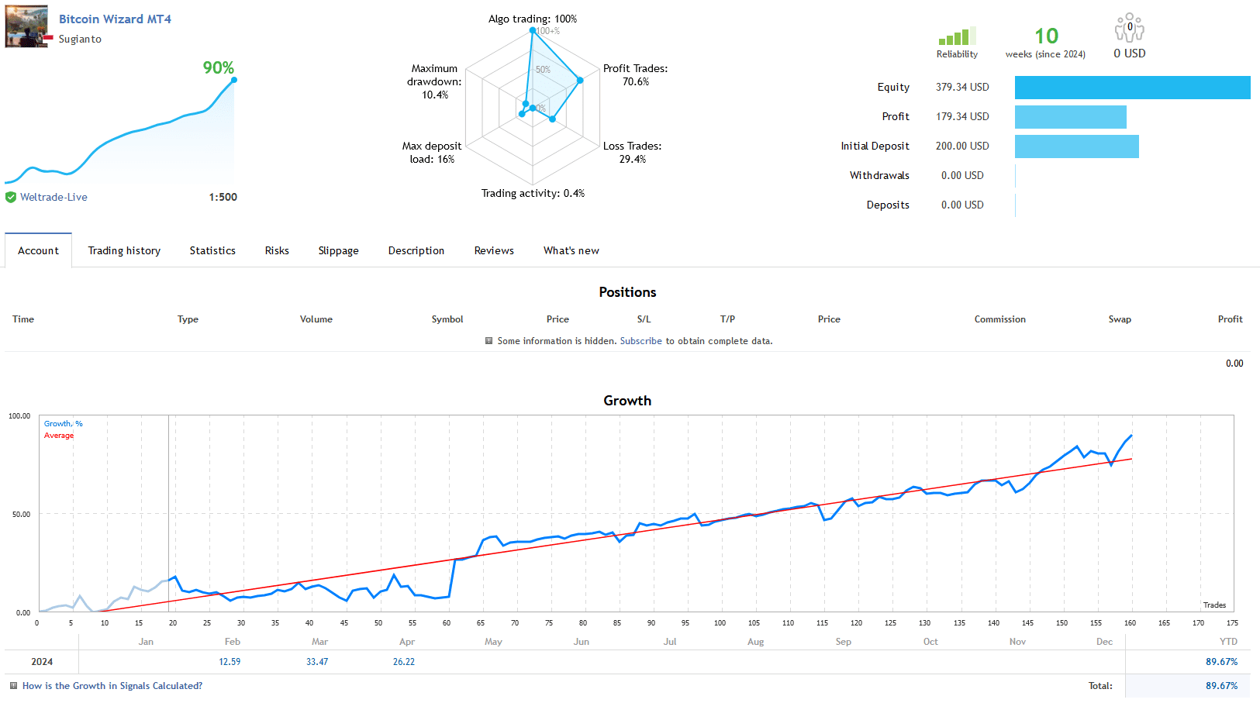Click the Subscribe link
Screen dimensions: 1260x703
pyautogui.click(x=640, y=340)
